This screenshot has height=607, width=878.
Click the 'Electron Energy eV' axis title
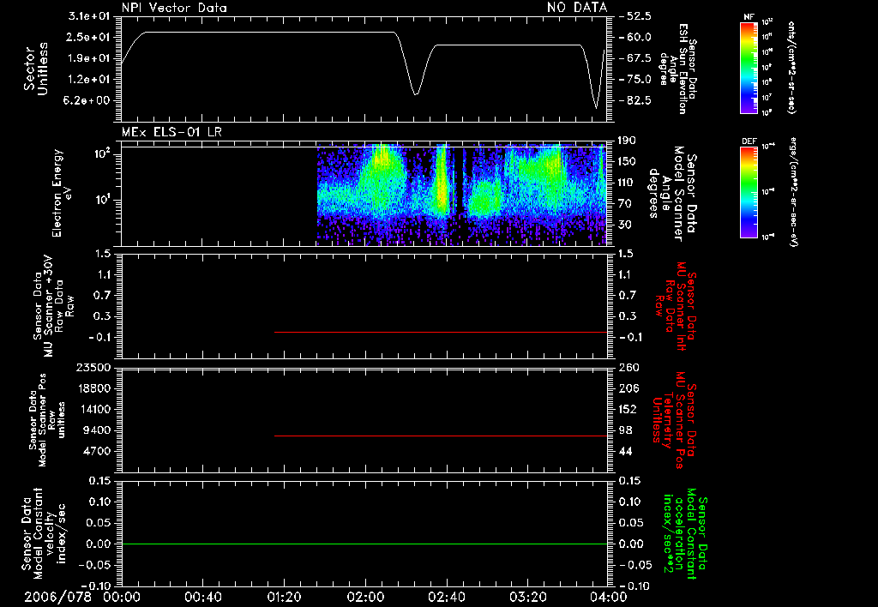(x=62, y=194)
